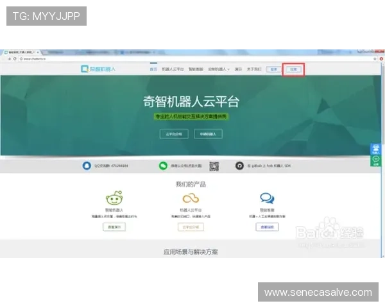Screen dimensions: 385x308
Task: Click the browser reload icon
Action: coord(15,59)
